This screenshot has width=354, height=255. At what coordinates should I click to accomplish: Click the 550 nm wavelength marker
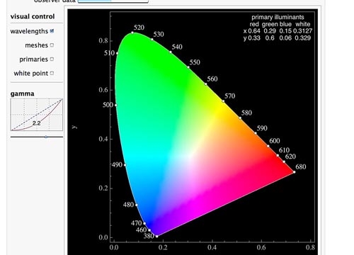pos(188,67)
